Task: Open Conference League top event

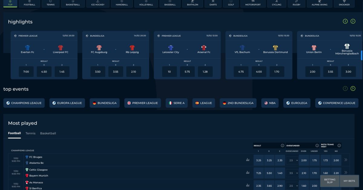Action: [337, 103]
